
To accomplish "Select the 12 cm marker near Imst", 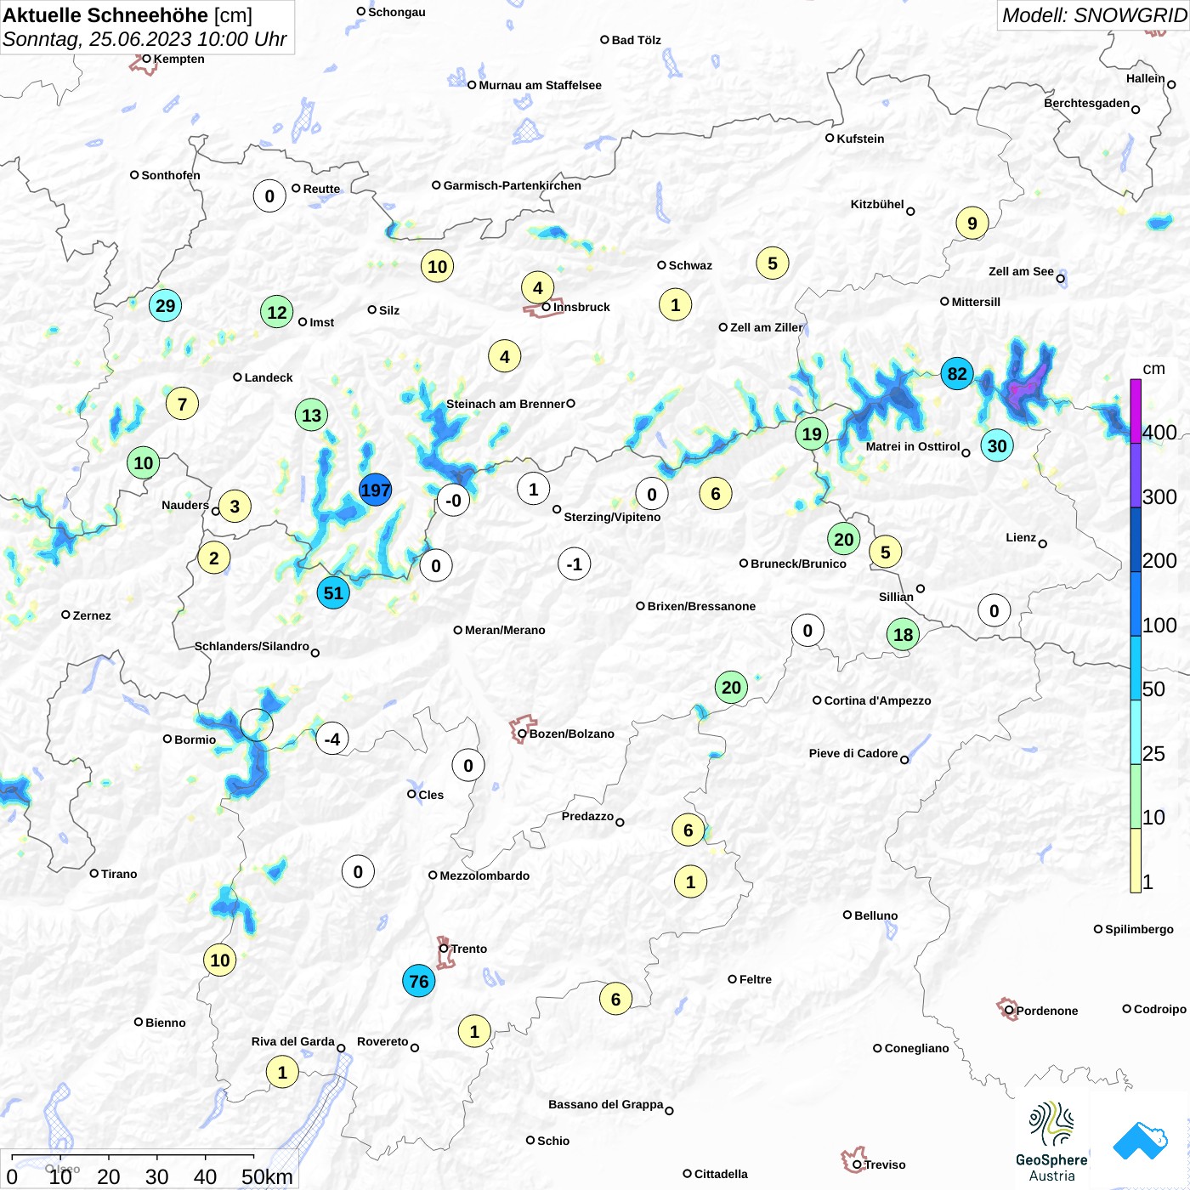I will click(277, 312).
